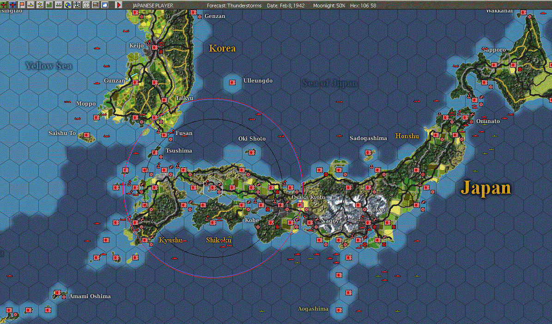Select the Ulleungdo island base icon
Viewport: 552px width, 324px height.
[232, 82]
